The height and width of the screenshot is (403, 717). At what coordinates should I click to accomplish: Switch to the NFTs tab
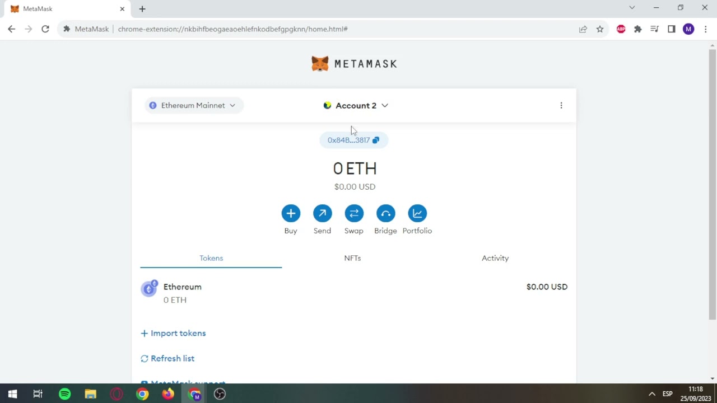(x=352, y=258)
